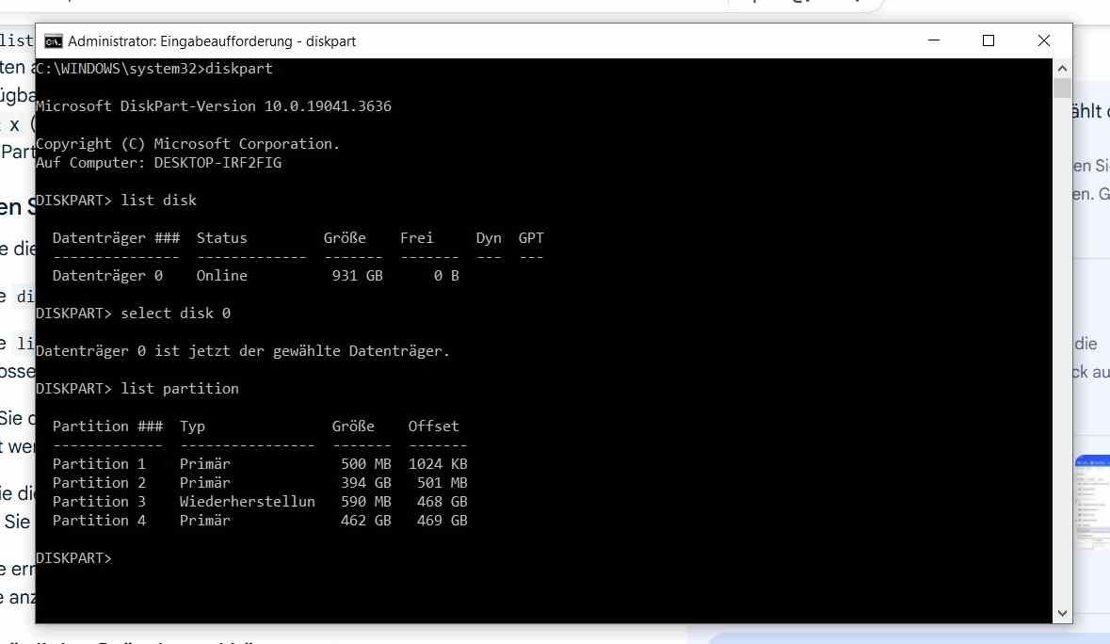This screenshot has height=644, width=1110.
Task: Click the empty scrollbar track below thumb
Action: [x=1062, y=377]
